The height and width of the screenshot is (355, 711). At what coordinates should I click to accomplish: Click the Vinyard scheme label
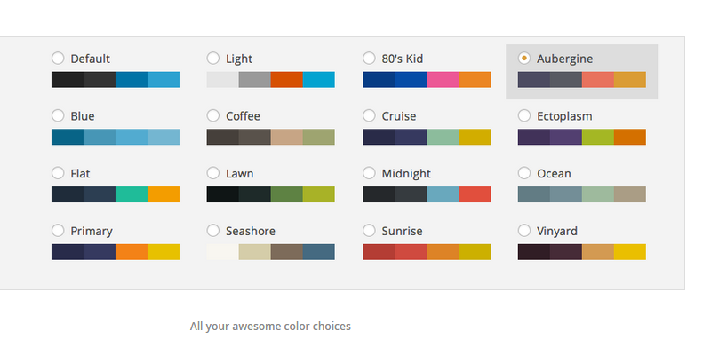[x=557, y=232]
